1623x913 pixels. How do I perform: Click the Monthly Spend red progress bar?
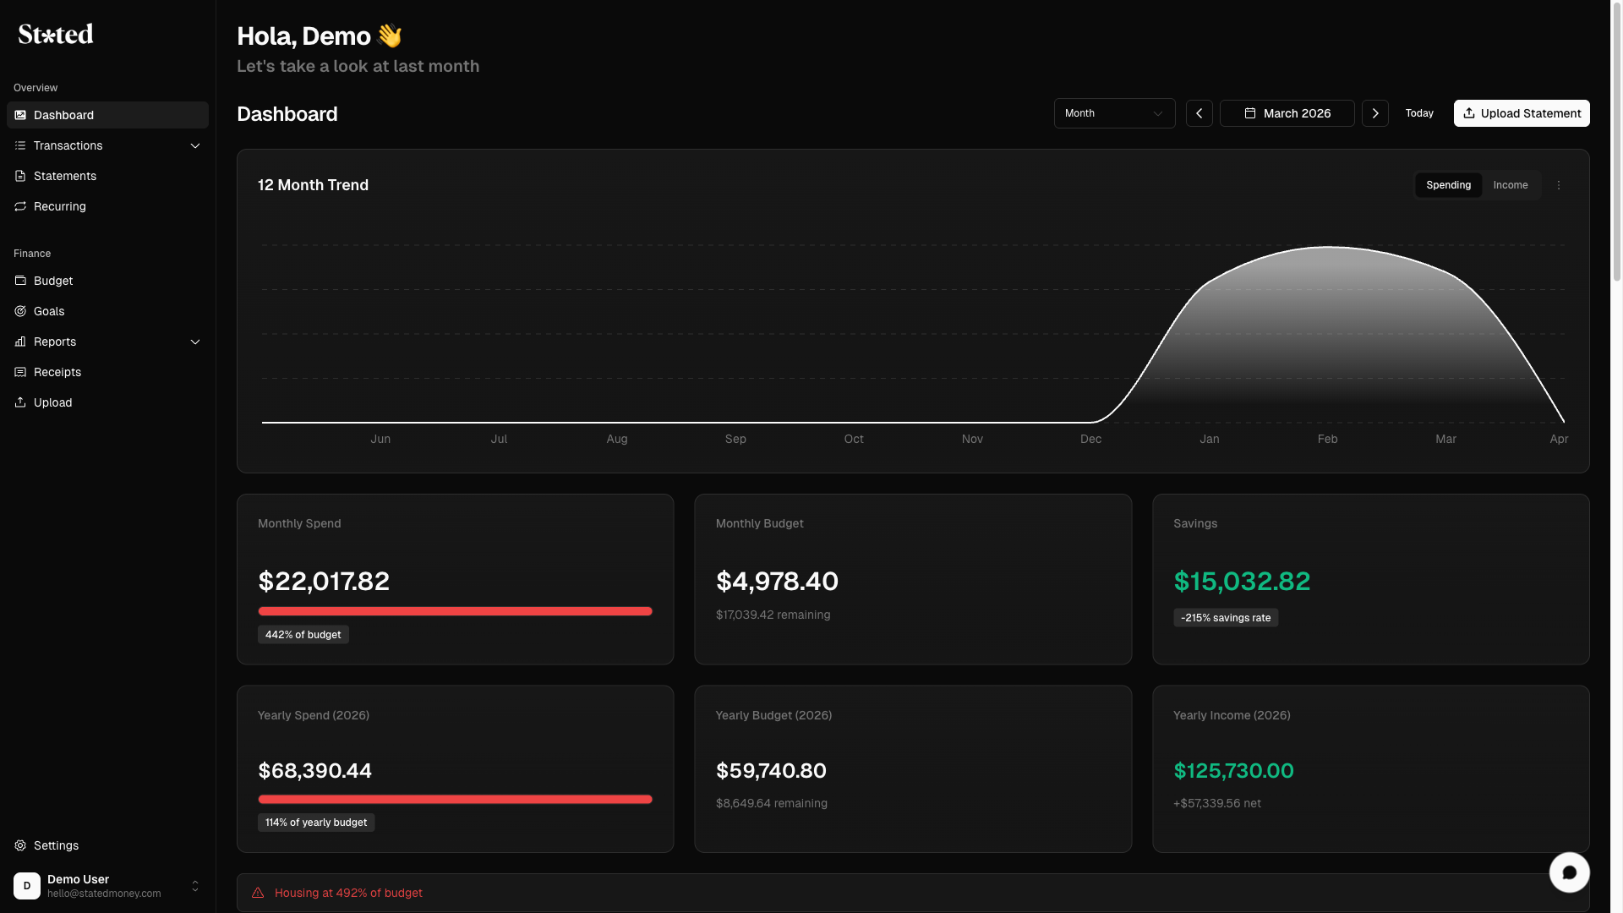click(455, 611)
